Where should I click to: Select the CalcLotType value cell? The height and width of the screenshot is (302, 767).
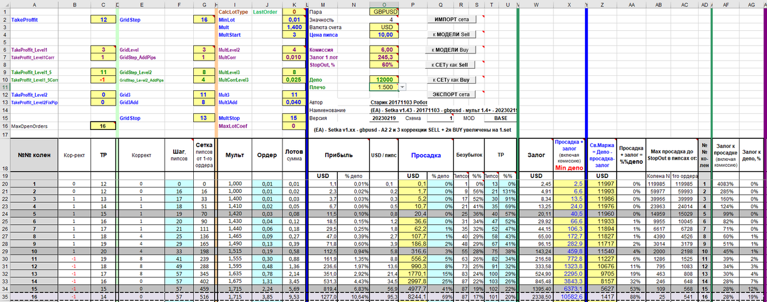[x=293, y=12]
